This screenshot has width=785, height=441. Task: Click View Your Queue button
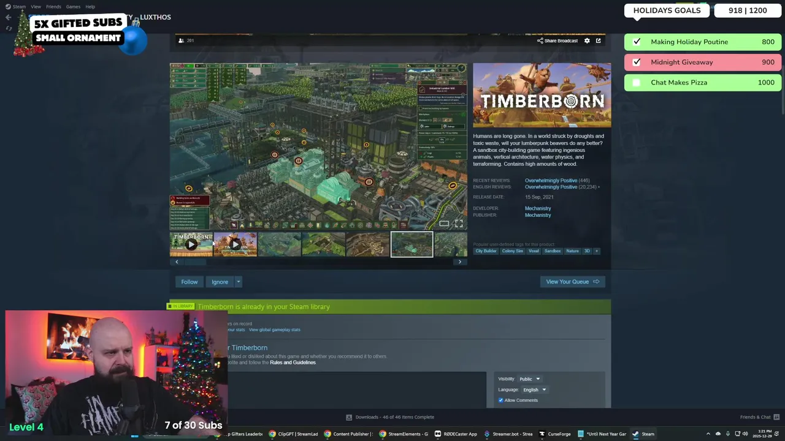point(573,282)
